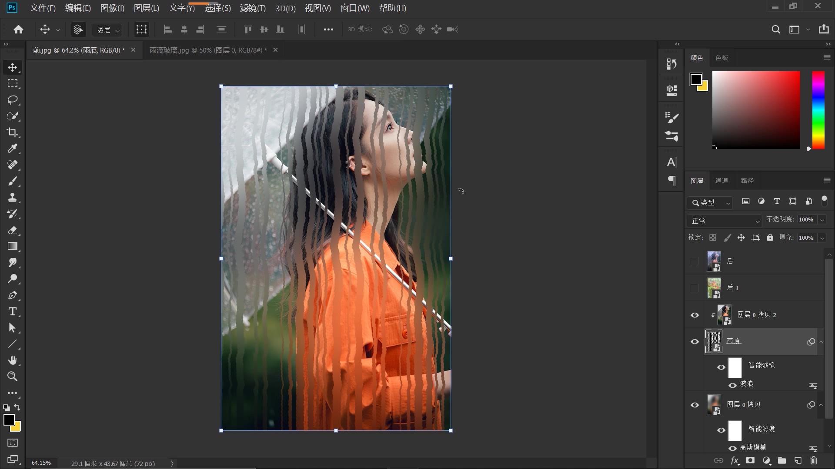Viewport: 835px width, 469px height.
Task: Select the Clone Stamp tool
Action: pos(13,198)
